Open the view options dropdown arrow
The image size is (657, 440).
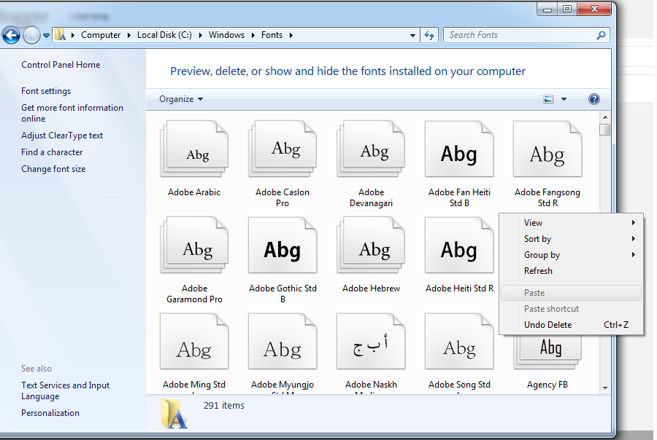click(x=564, y=99)
